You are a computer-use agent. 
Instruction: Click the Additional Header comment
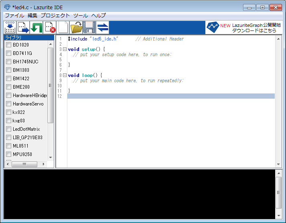pyautogui.click(x=160, y=39)
